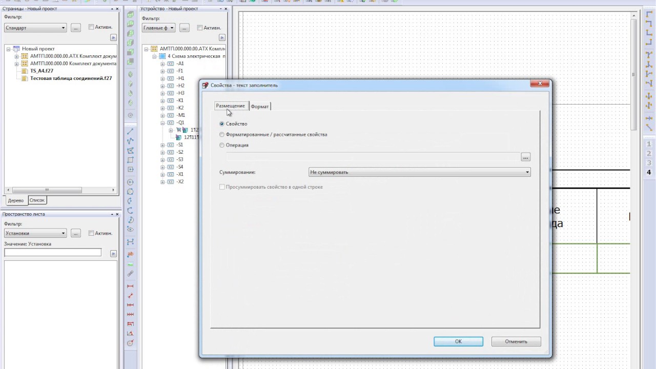Switch to the 'Дерево' tab

[x=16, y=200]
